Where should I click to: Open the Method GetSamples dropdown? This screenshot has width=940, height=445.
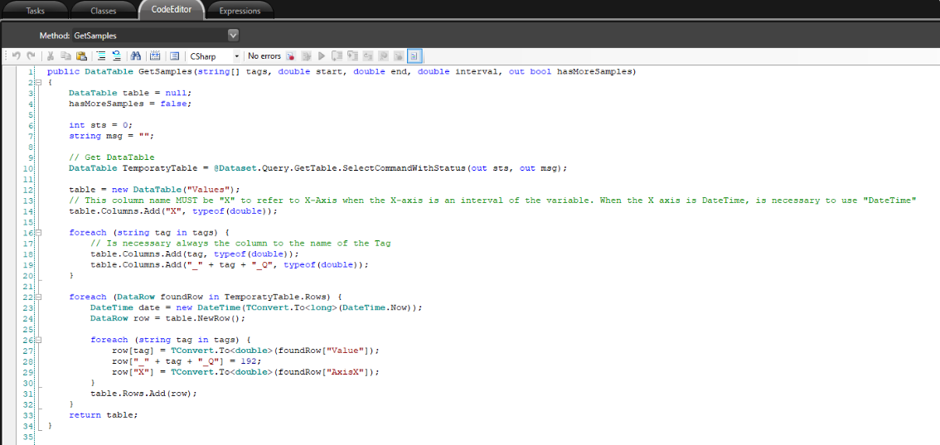(x=233, y=36)
